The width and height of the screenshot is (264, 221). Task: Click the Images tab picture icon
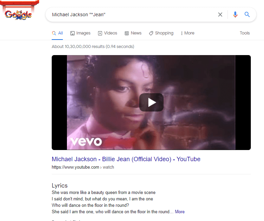[72, 33]
